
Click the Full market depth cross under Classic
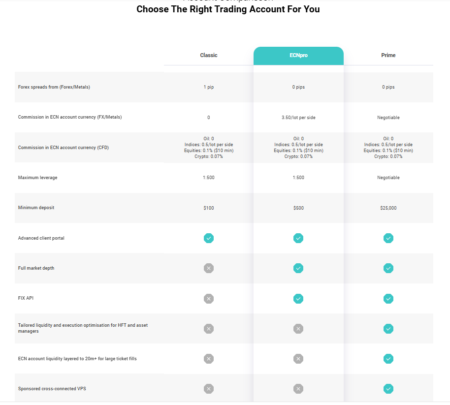[209, 268]
